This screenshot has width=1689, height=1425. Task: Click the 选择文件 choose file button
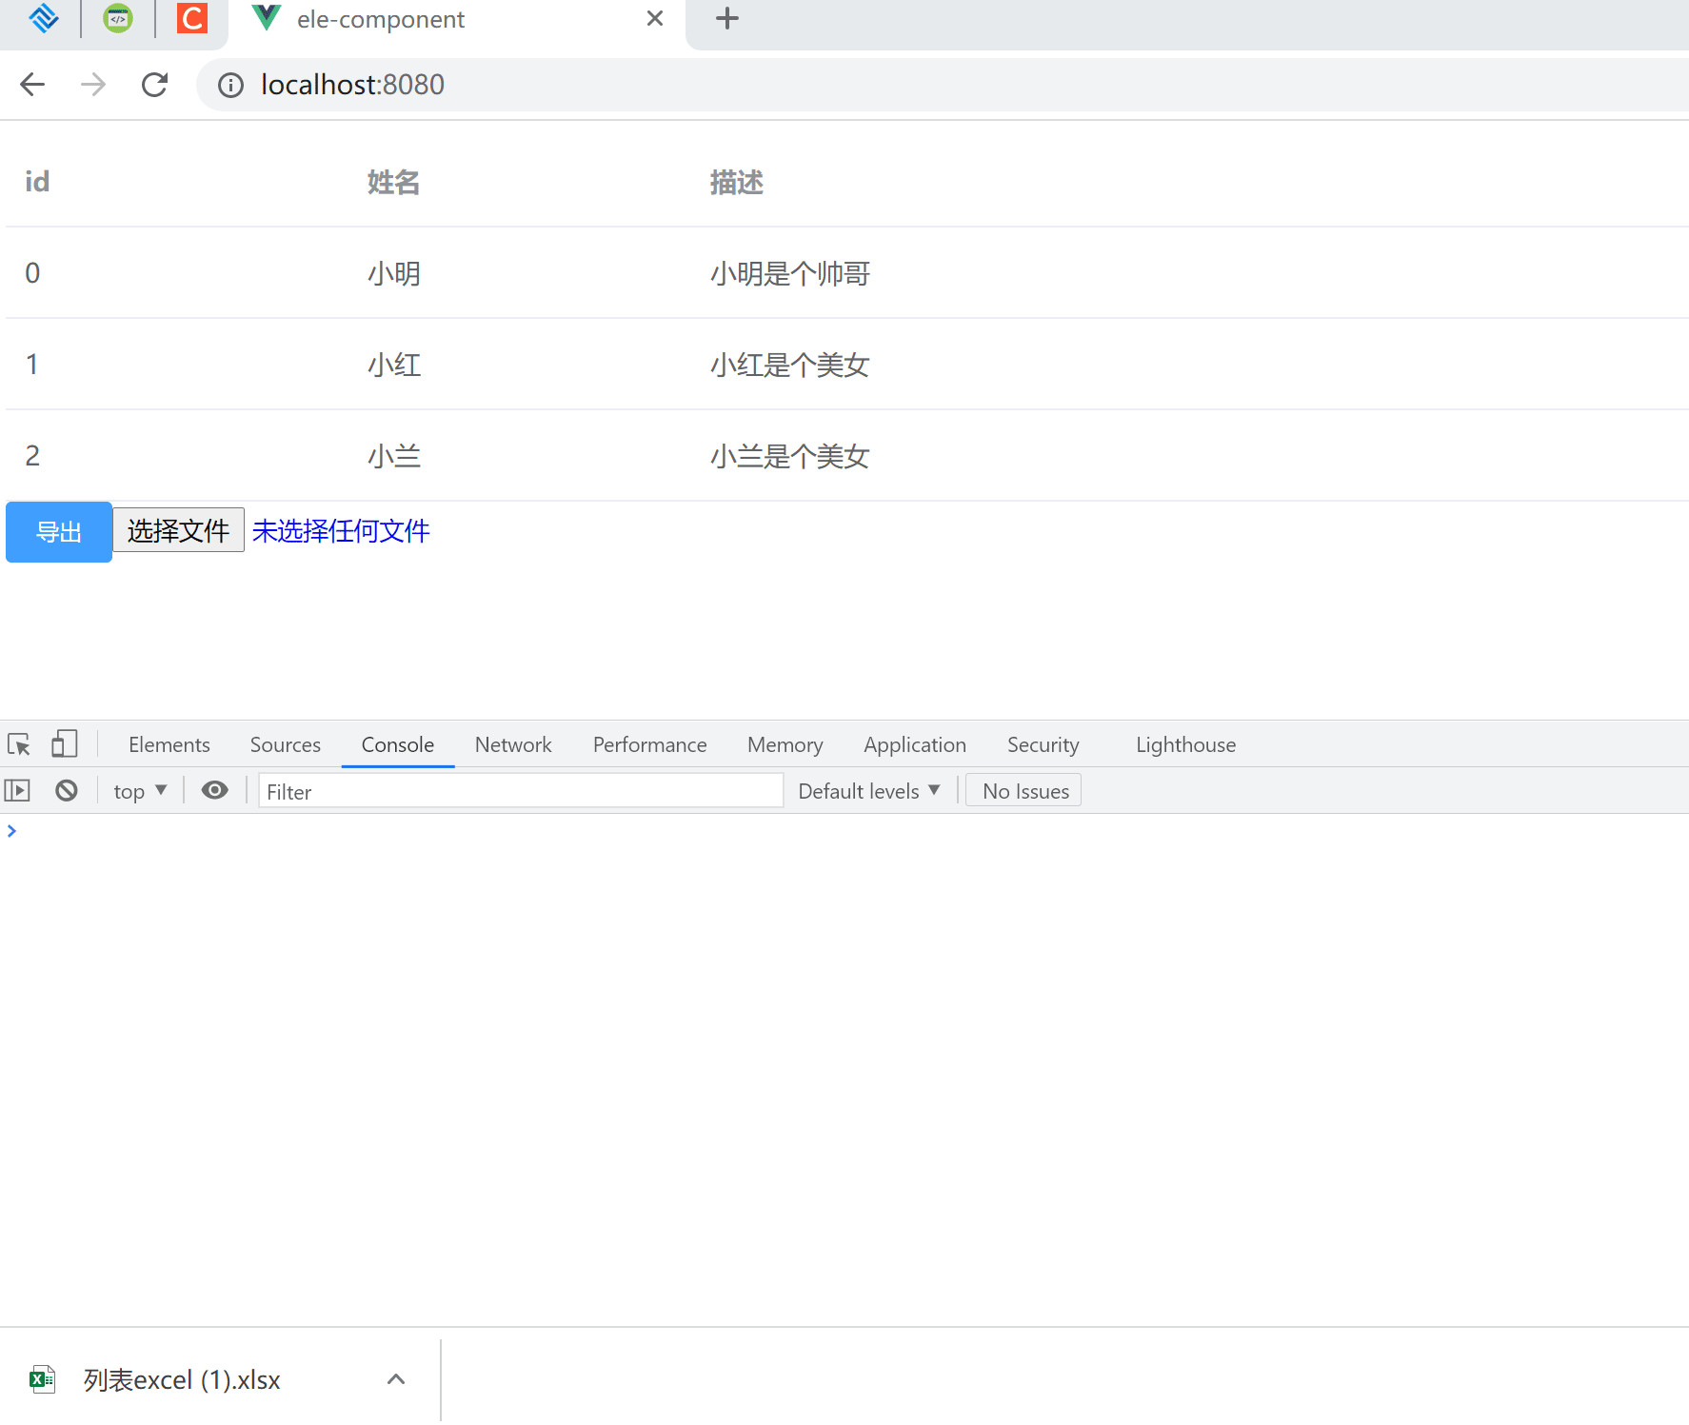tap(179, 530)
